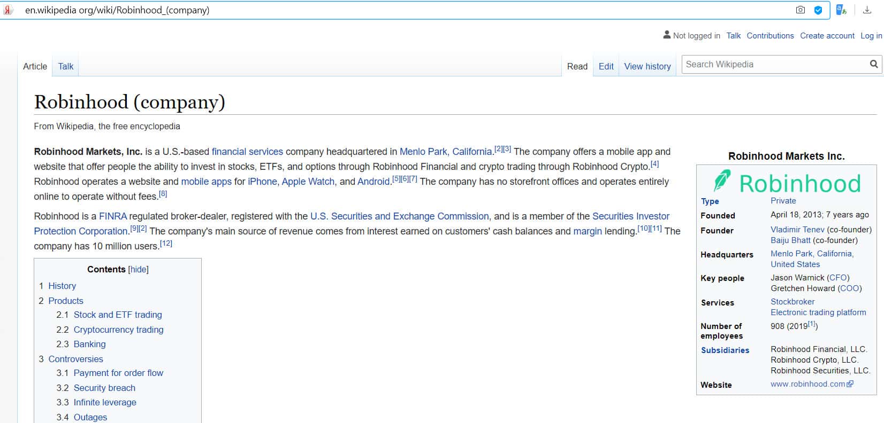Click the Subsidiaries label link
The height and width of the screenshot is (423, 884).
click(725, 350)
